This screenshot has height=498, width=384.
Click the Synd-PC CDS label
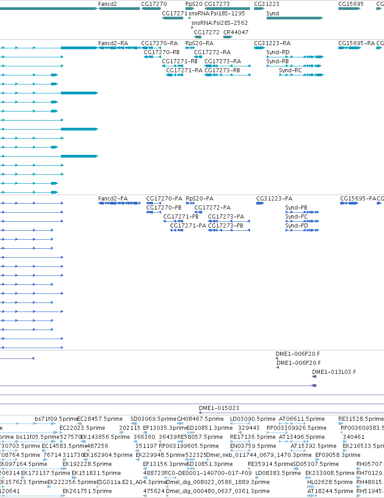coord(296,217)
